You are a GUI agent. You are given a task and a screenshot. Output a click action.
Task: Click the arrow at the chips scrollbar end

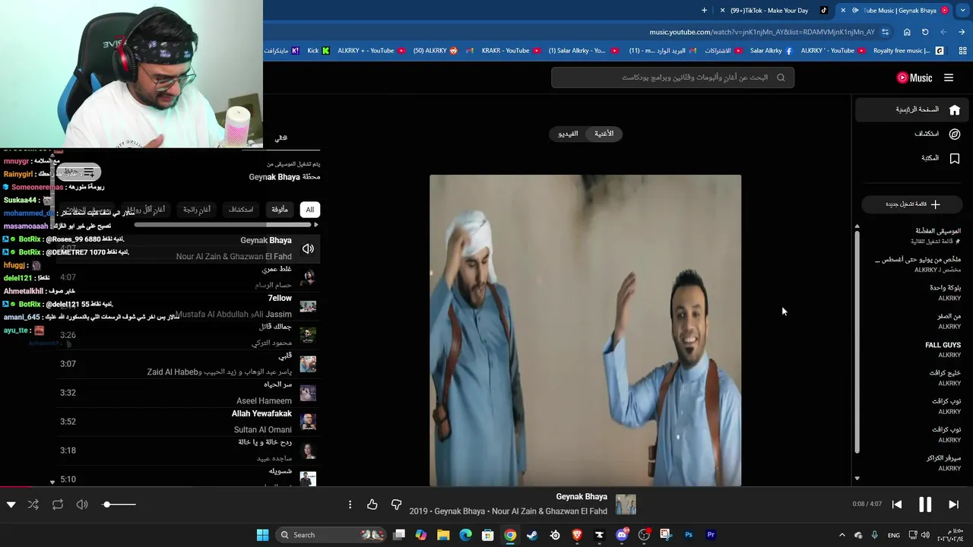(315, 225)
